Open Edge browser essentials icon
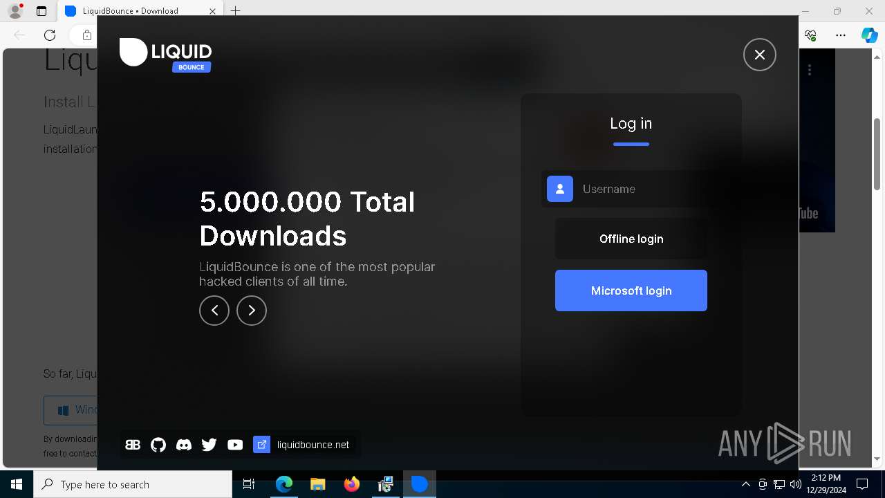This screenshot has width=885, height=498. coord(811,35)
